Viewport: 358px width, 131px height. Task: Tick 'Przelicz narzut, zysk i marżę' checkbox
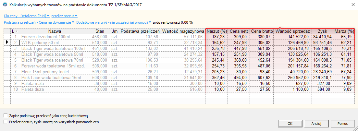[x=6, y=122]
